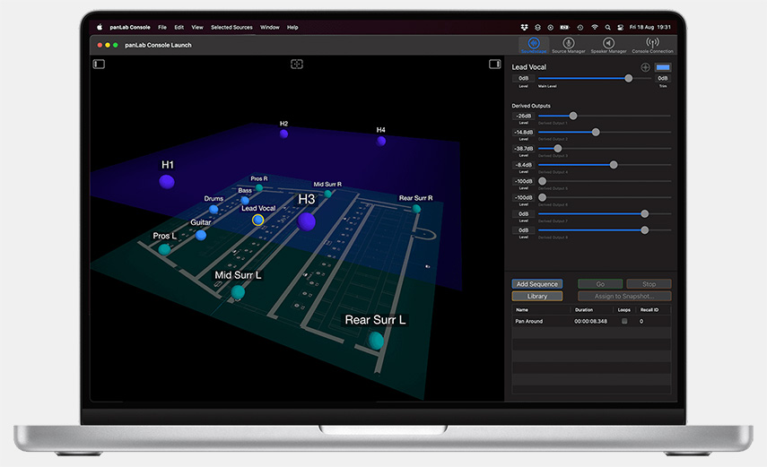
Task: Select the Mid Surr L speaker sphere
Action: tap(238, 292)
